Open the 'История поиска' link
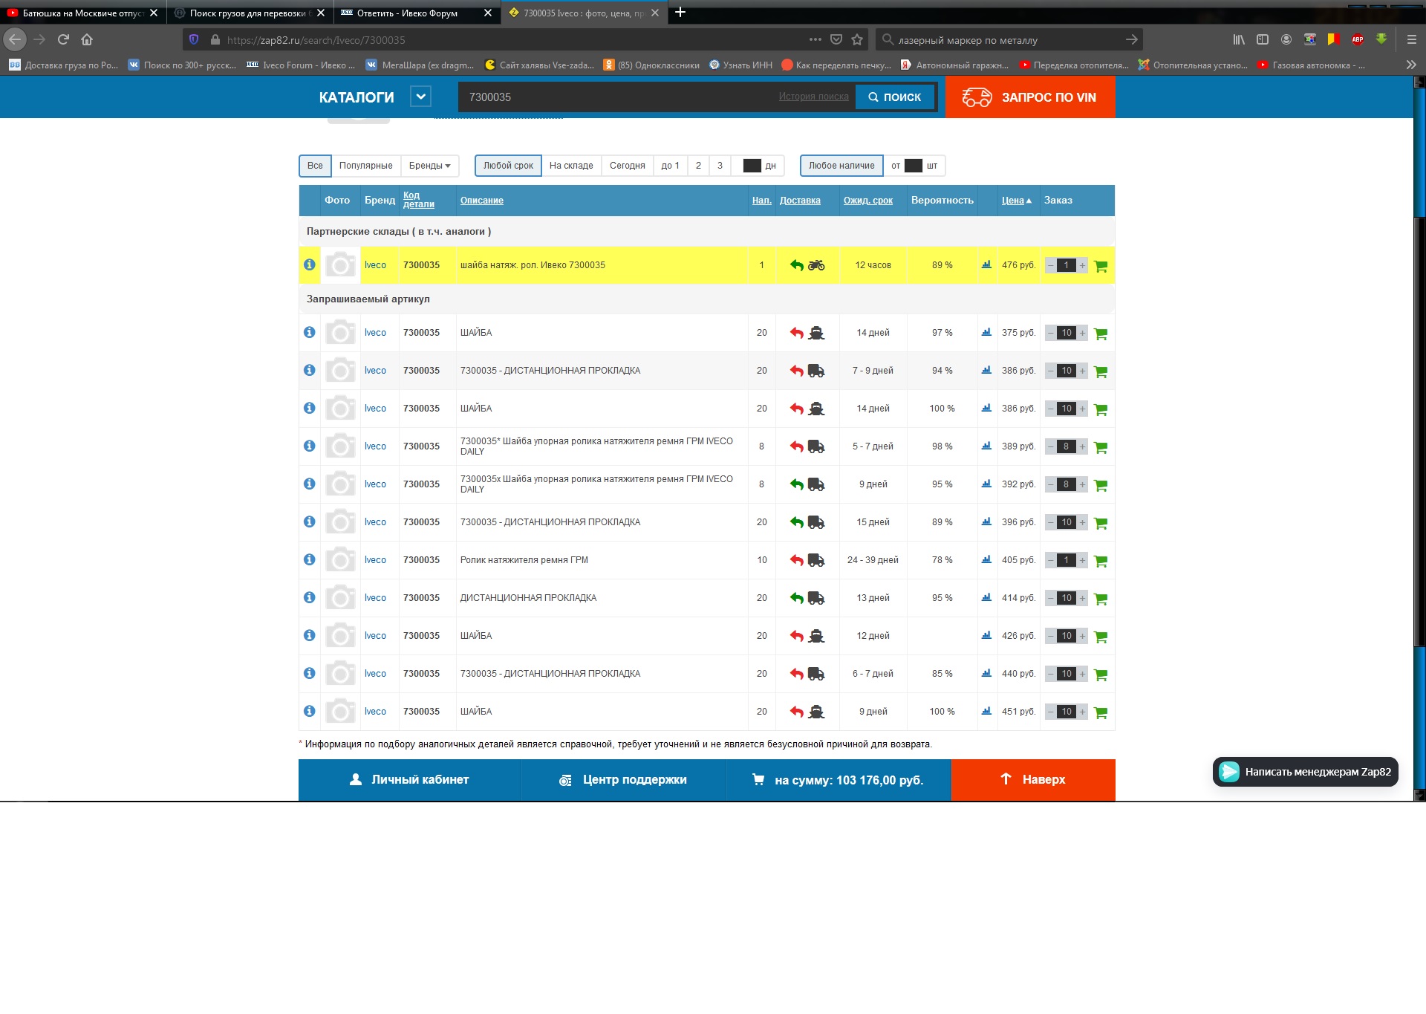 813,97
